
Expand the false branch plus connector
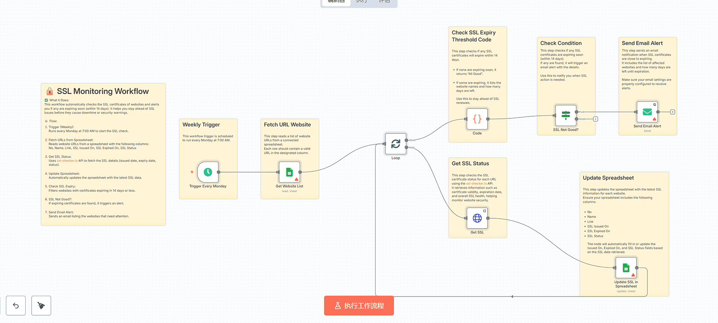pos(595,119)
